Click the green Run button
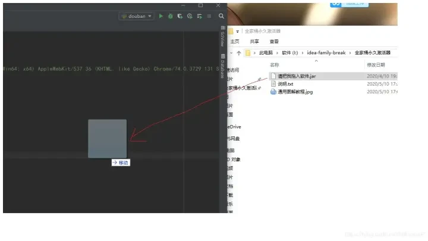Viewport: 428px width, 241px height. click(x=161, y=16)
